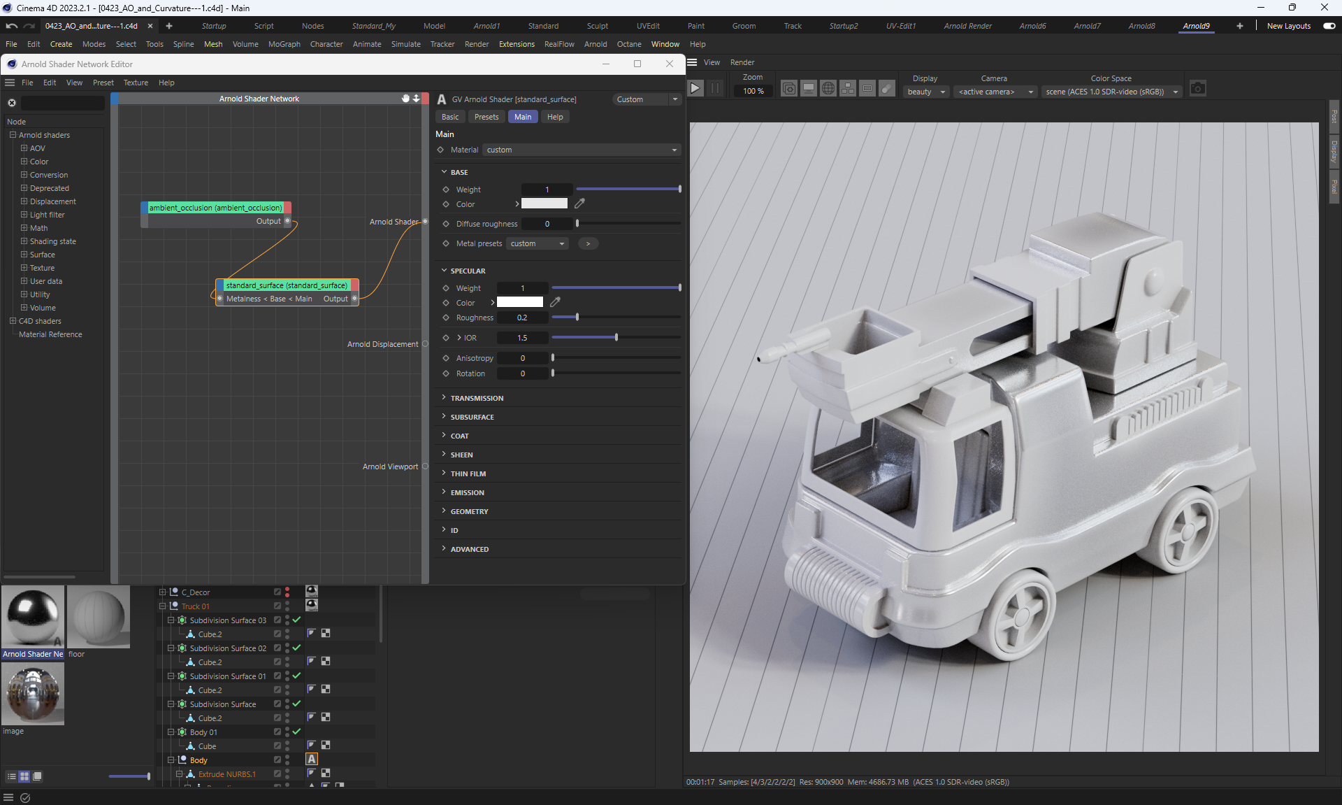Click the Arnold tag icon on Body
This screenshot has height=805, width=1342.
tap(312, 760)
